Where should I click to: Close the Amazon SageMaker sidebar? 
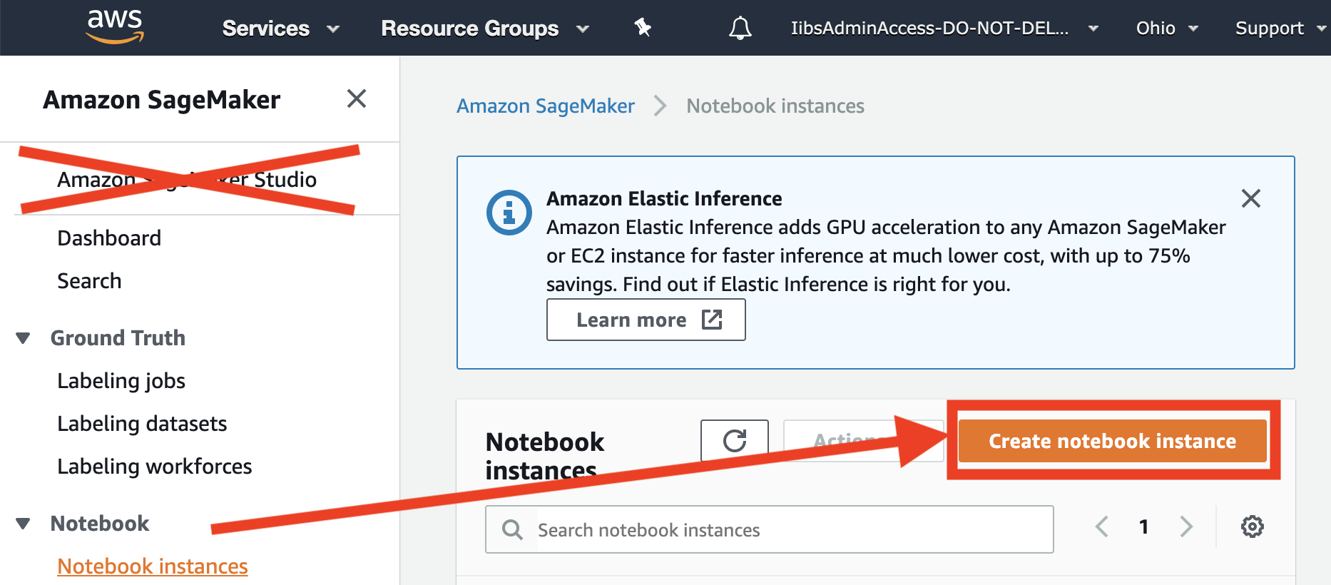click(357, 98)
